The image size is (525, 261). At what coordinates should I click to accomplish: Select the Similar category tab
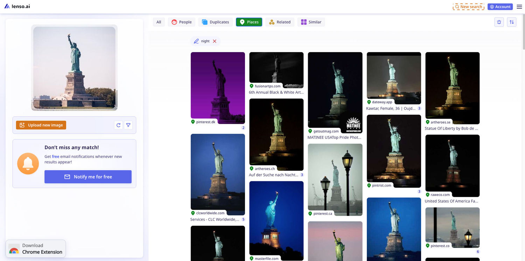tap(311, 22)
